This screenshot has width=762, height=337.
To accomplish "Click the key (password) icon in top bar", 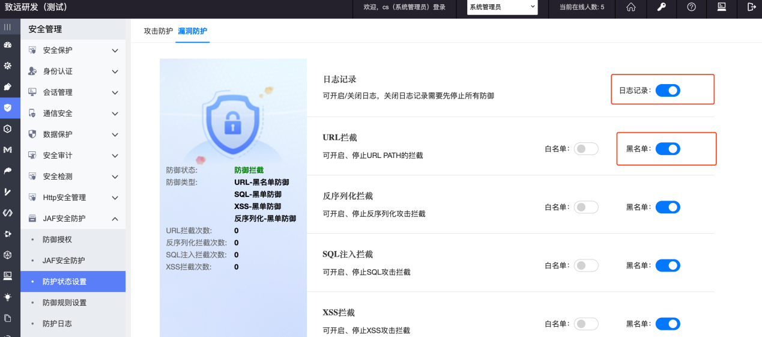I will (x=661, y=7).
